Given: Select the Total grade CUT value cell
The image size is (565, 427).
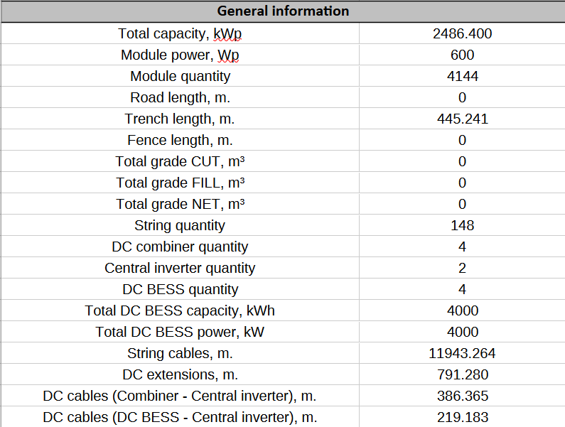Looking at the screenshot, I should coord(463,161).
